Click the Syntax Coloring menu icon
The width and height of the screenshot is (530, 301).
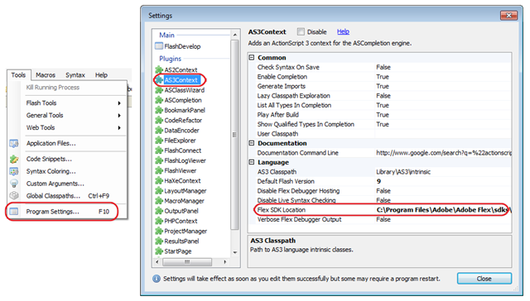point(14,171)
